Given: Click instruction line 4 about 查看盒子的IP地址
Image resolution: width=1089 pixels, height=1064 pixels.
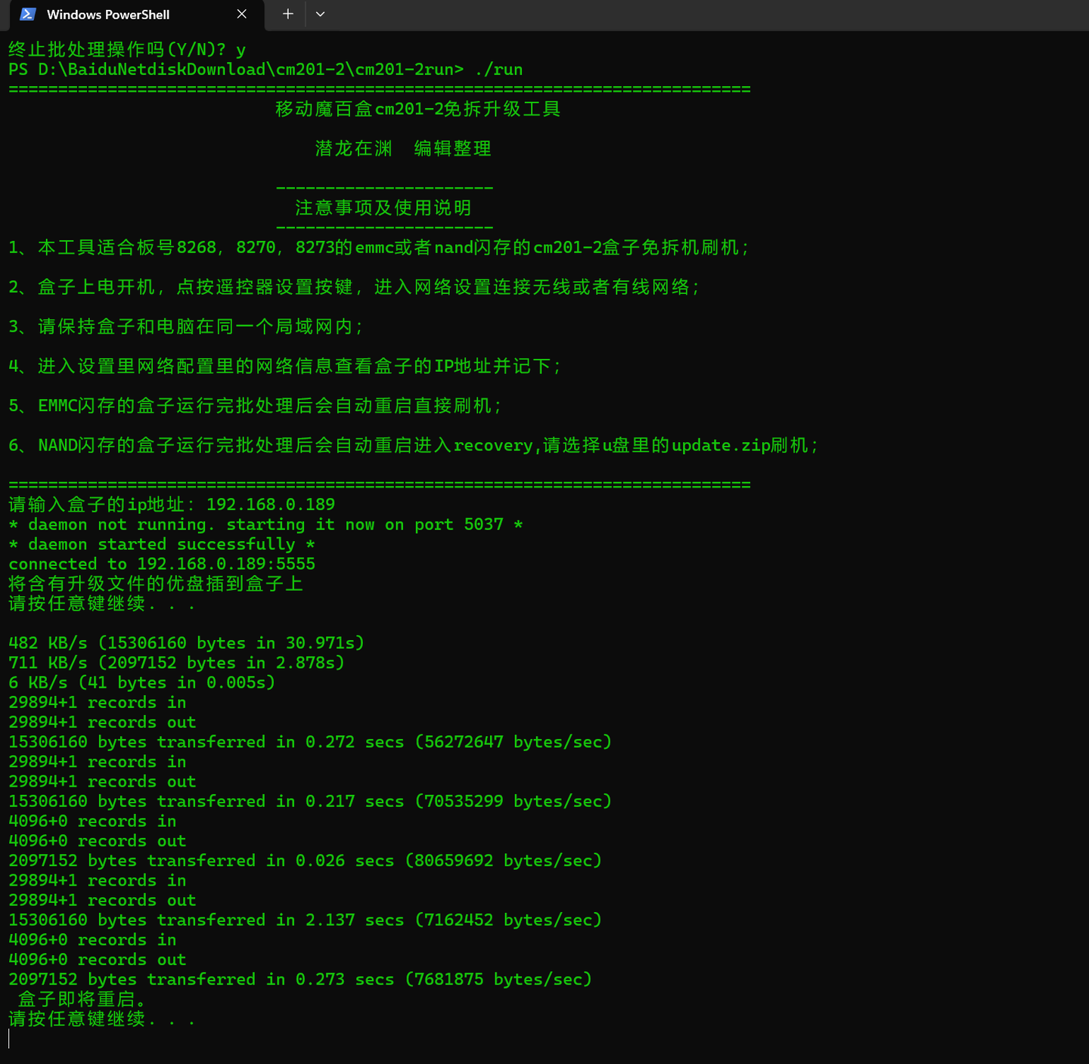Looking at the screenshot, I should (285, 366).
